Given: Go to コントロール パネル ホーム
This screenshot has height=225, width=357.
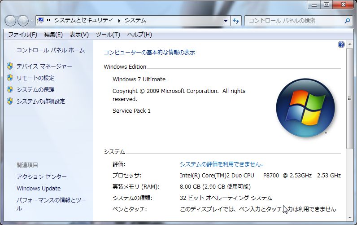Looking at the screenshot, I should tap(51, 50).
